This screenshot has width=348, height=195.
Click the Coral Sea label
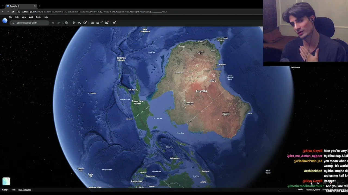152,52
